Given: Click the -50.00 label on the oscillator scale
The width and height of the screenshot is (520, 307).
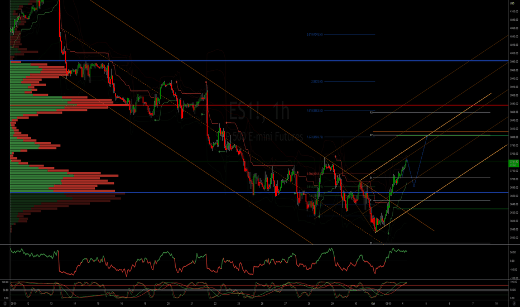Looking at the screenshot, I should click(513, 270).
